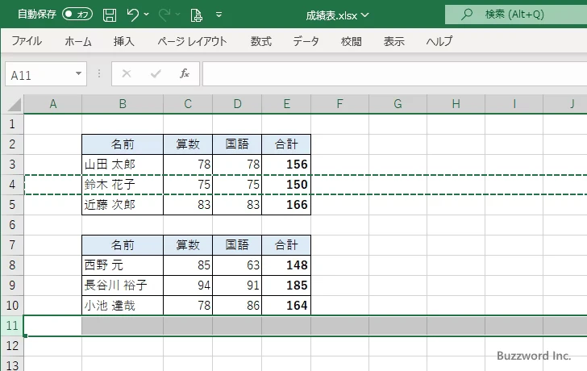Select column D header
This screenshot has width=587, height=371.
[x=237, y=104]
